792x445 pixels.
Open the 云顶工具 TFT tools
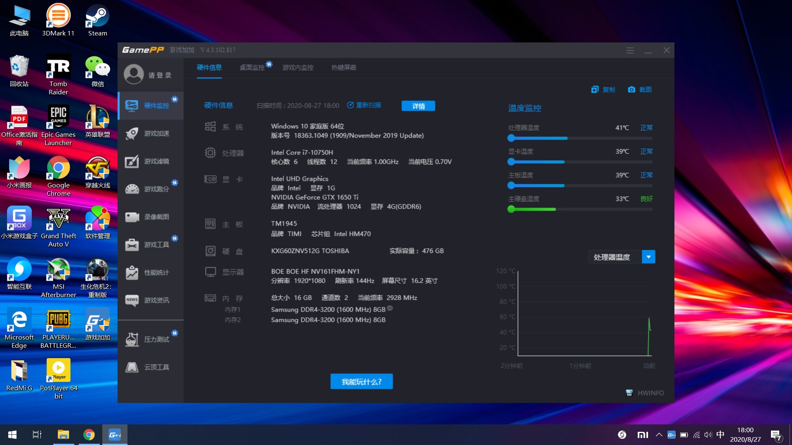pyautogui.click(x=157, y=367)
